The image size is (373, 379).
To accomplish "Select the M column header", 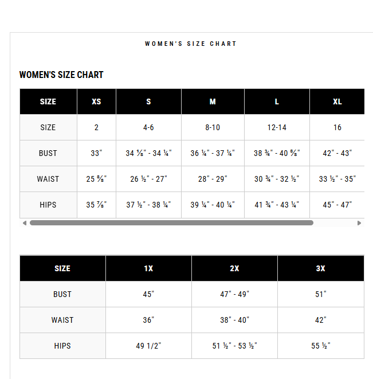I will [213, 101].
